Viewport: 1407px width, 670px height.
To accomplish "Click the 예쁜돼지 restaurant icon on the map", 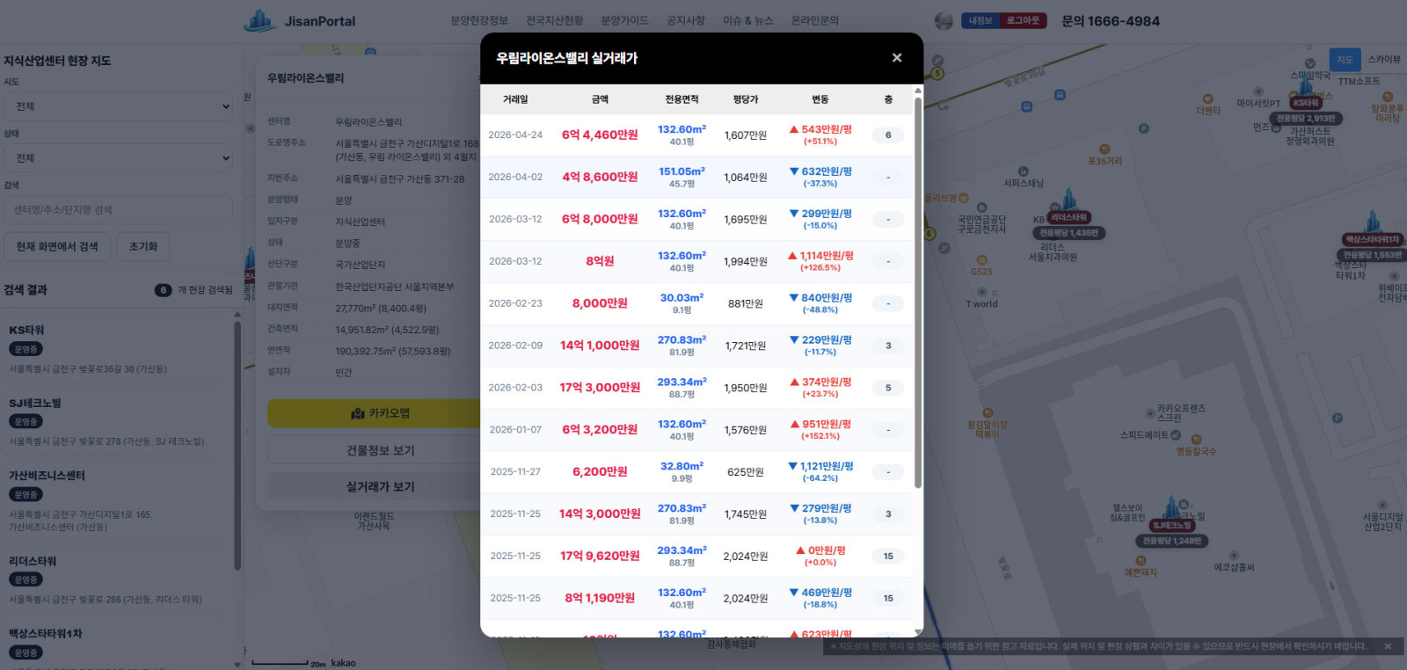I will (x=1141, y=560).
